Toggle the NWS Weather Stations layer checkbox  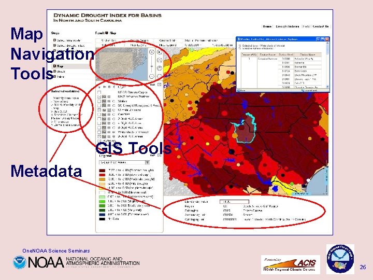tap(99, 96)
